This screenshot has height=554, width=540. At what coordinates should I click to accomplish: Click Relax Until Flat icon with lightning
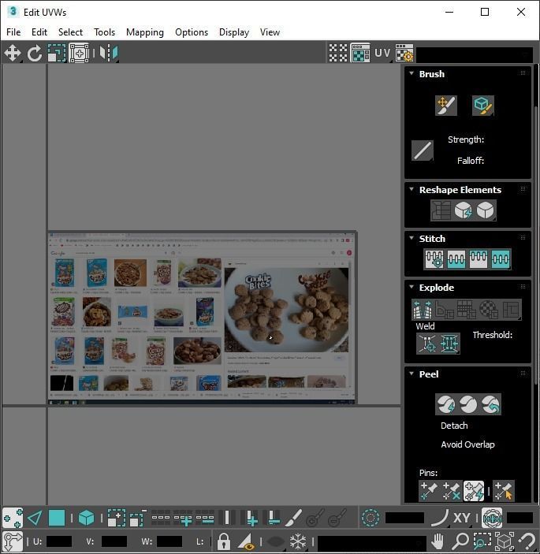[x=463, y=210]
